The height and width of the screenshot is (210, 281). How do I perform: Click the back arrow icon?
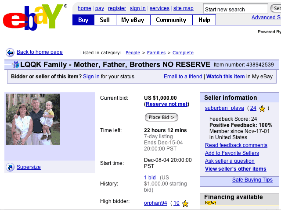coord(10,52)
